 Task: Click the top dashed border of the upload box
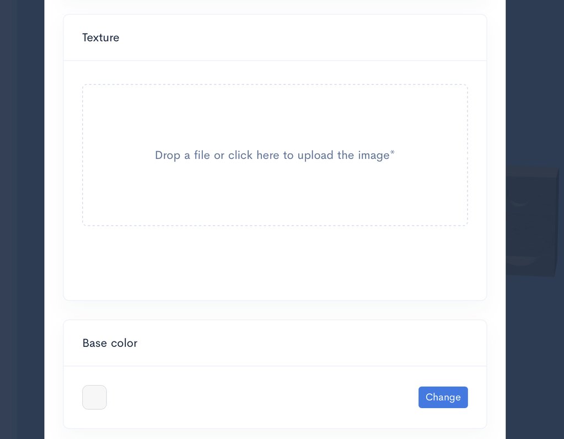click(275, 84)
